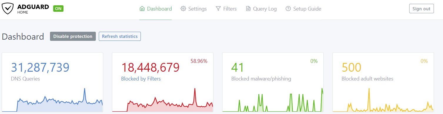
Task: Click the 58.96% blocked percentage
Action: tap(199, 61)
